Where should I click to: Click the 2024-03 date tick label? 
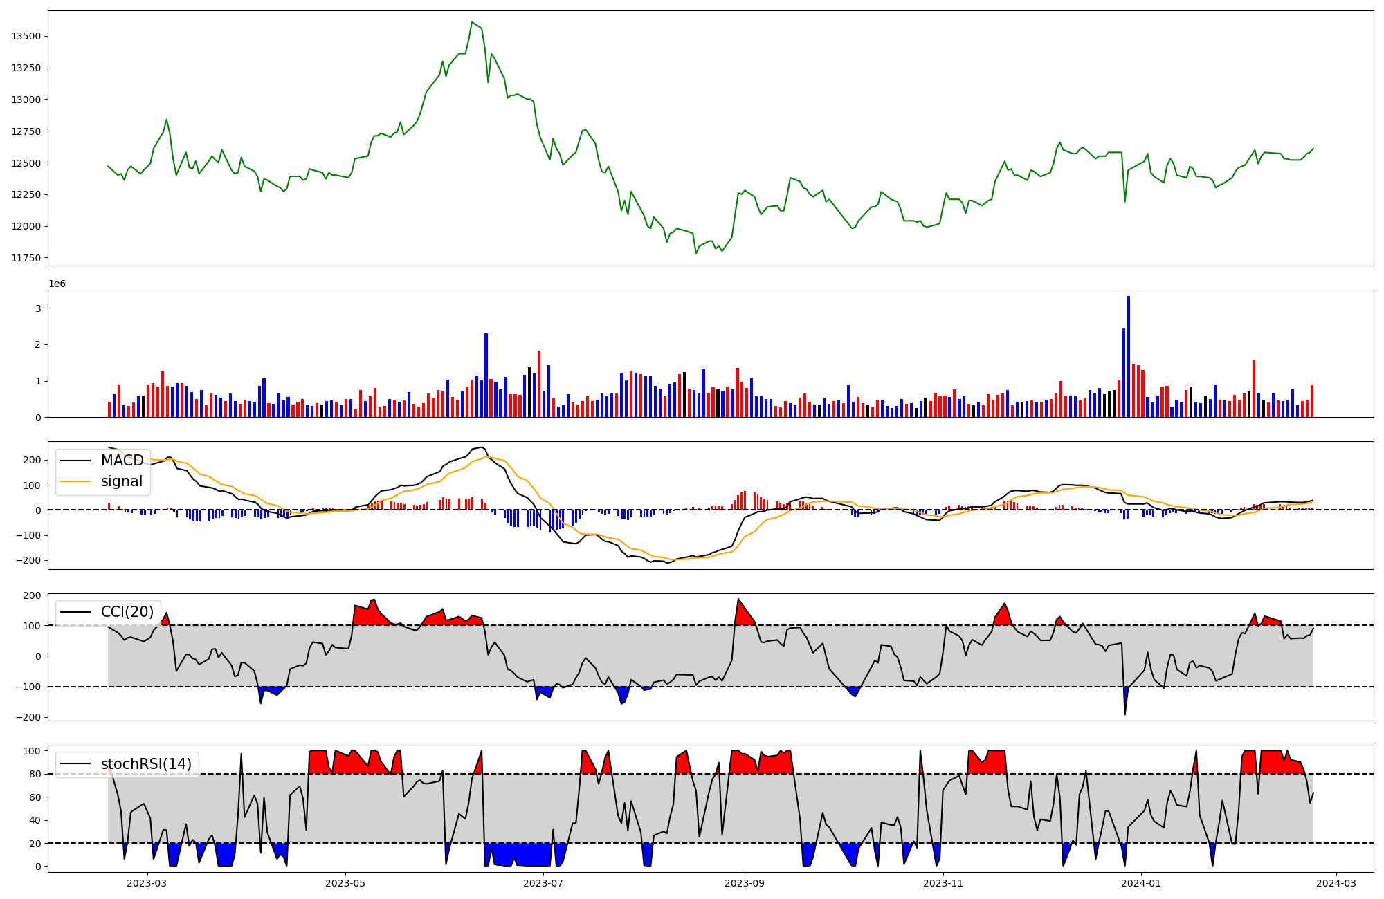point(1336,883)
